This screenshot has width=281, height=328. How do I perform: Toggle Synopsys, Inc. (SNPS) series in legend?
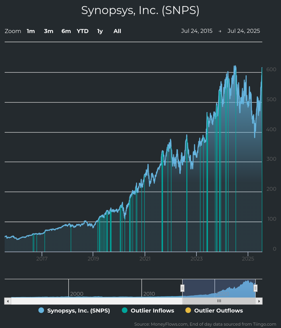[x=74, y=311]
